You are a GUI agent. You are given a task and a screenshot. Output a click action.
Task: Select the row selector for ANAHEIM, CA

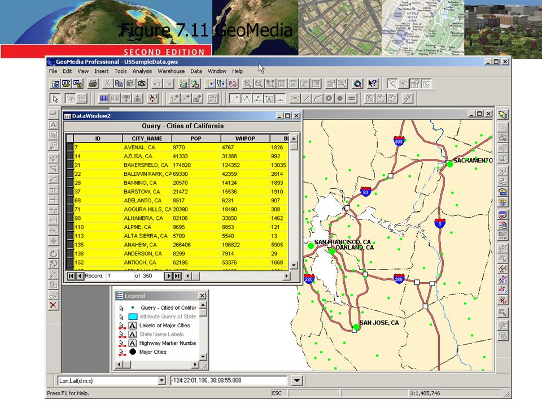(70, 245)
